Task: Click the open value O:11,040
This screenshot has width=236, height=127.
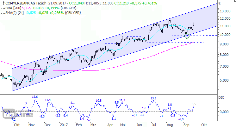Action: point(76,3)
